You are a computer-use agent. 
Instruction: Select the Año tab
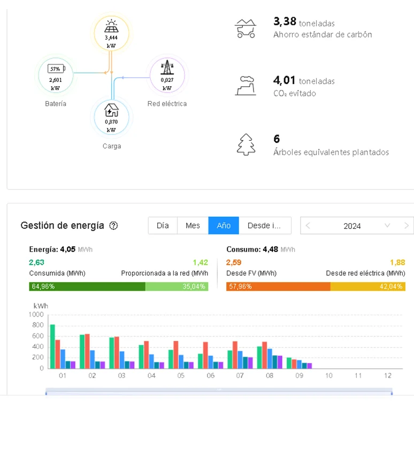pos(224,225)
